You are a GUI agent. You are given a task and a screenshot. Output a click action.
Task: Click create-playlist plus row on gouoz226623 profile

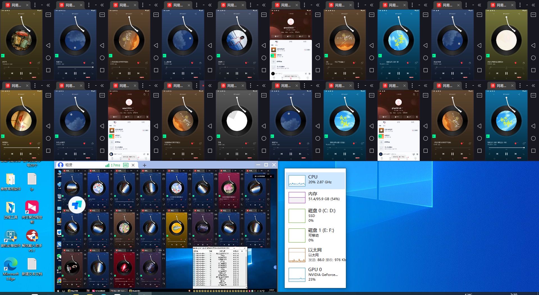click(291, 61)
